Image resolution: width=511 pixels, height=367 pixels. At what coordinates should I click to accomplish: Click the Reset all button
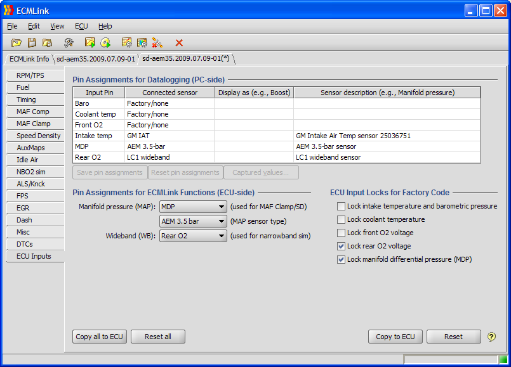157,337
